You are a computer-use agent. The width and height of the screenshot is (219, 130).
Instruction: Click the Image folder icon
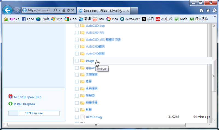click(82, 60)
